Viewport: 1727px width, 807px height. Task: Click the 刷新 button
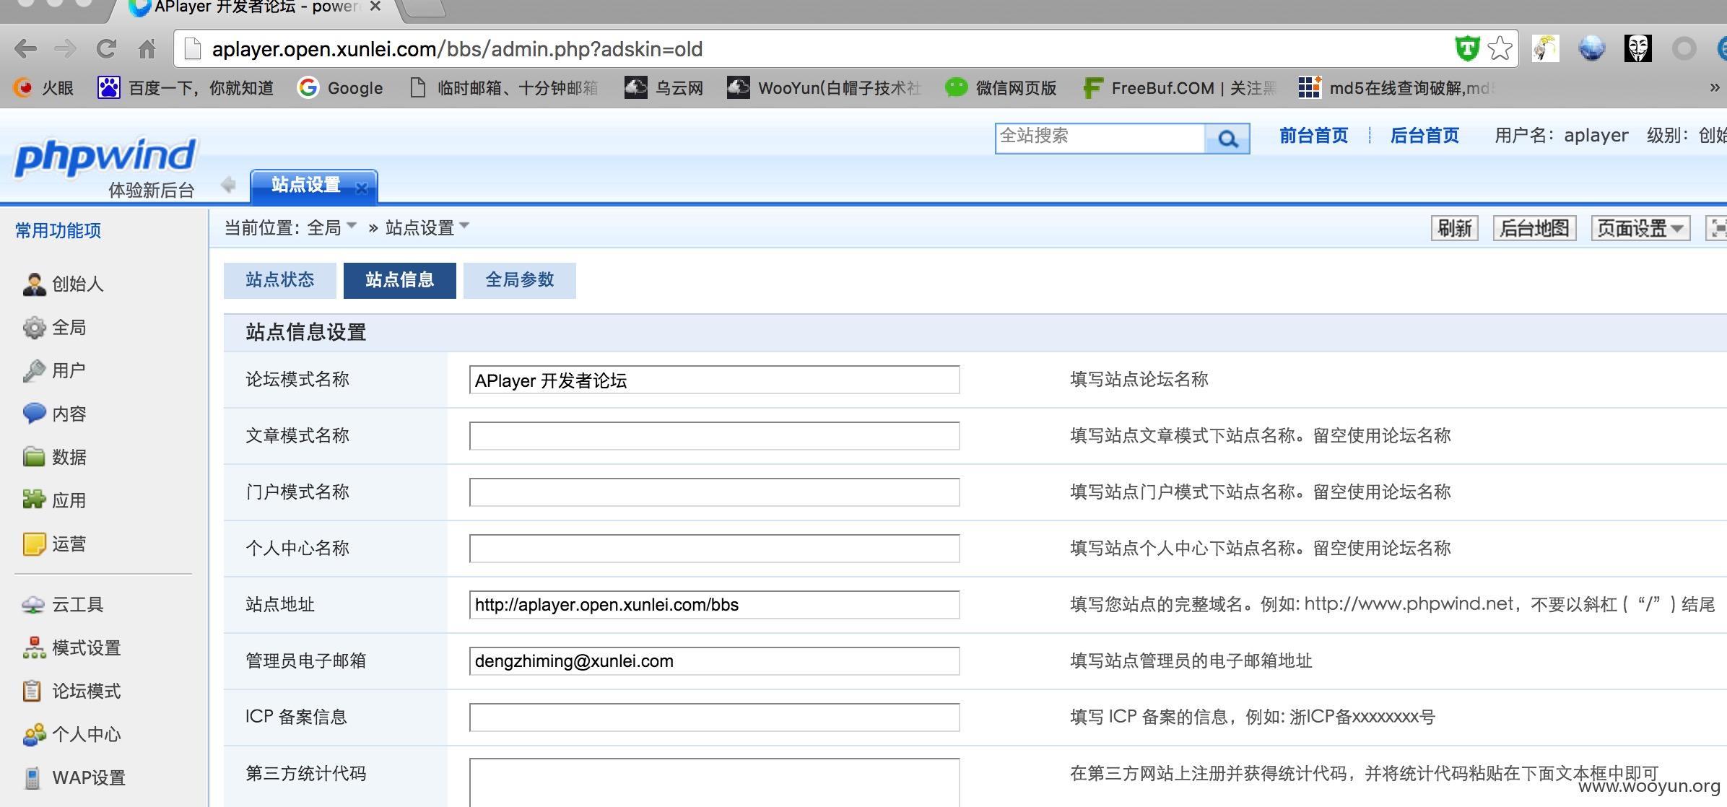pyautogui.click(x=1455, y=228)
